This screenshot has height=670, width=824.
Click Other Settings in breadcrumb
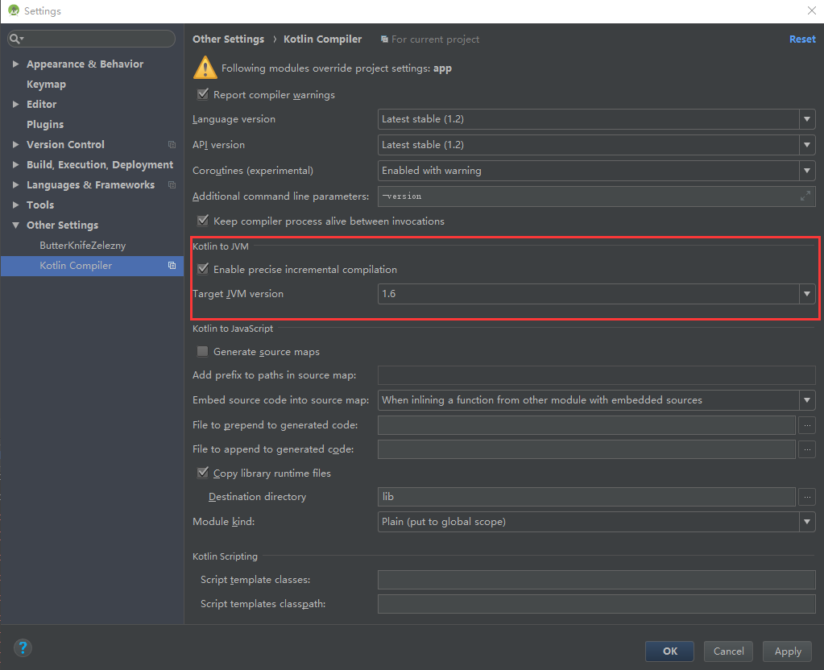(228, 39)
